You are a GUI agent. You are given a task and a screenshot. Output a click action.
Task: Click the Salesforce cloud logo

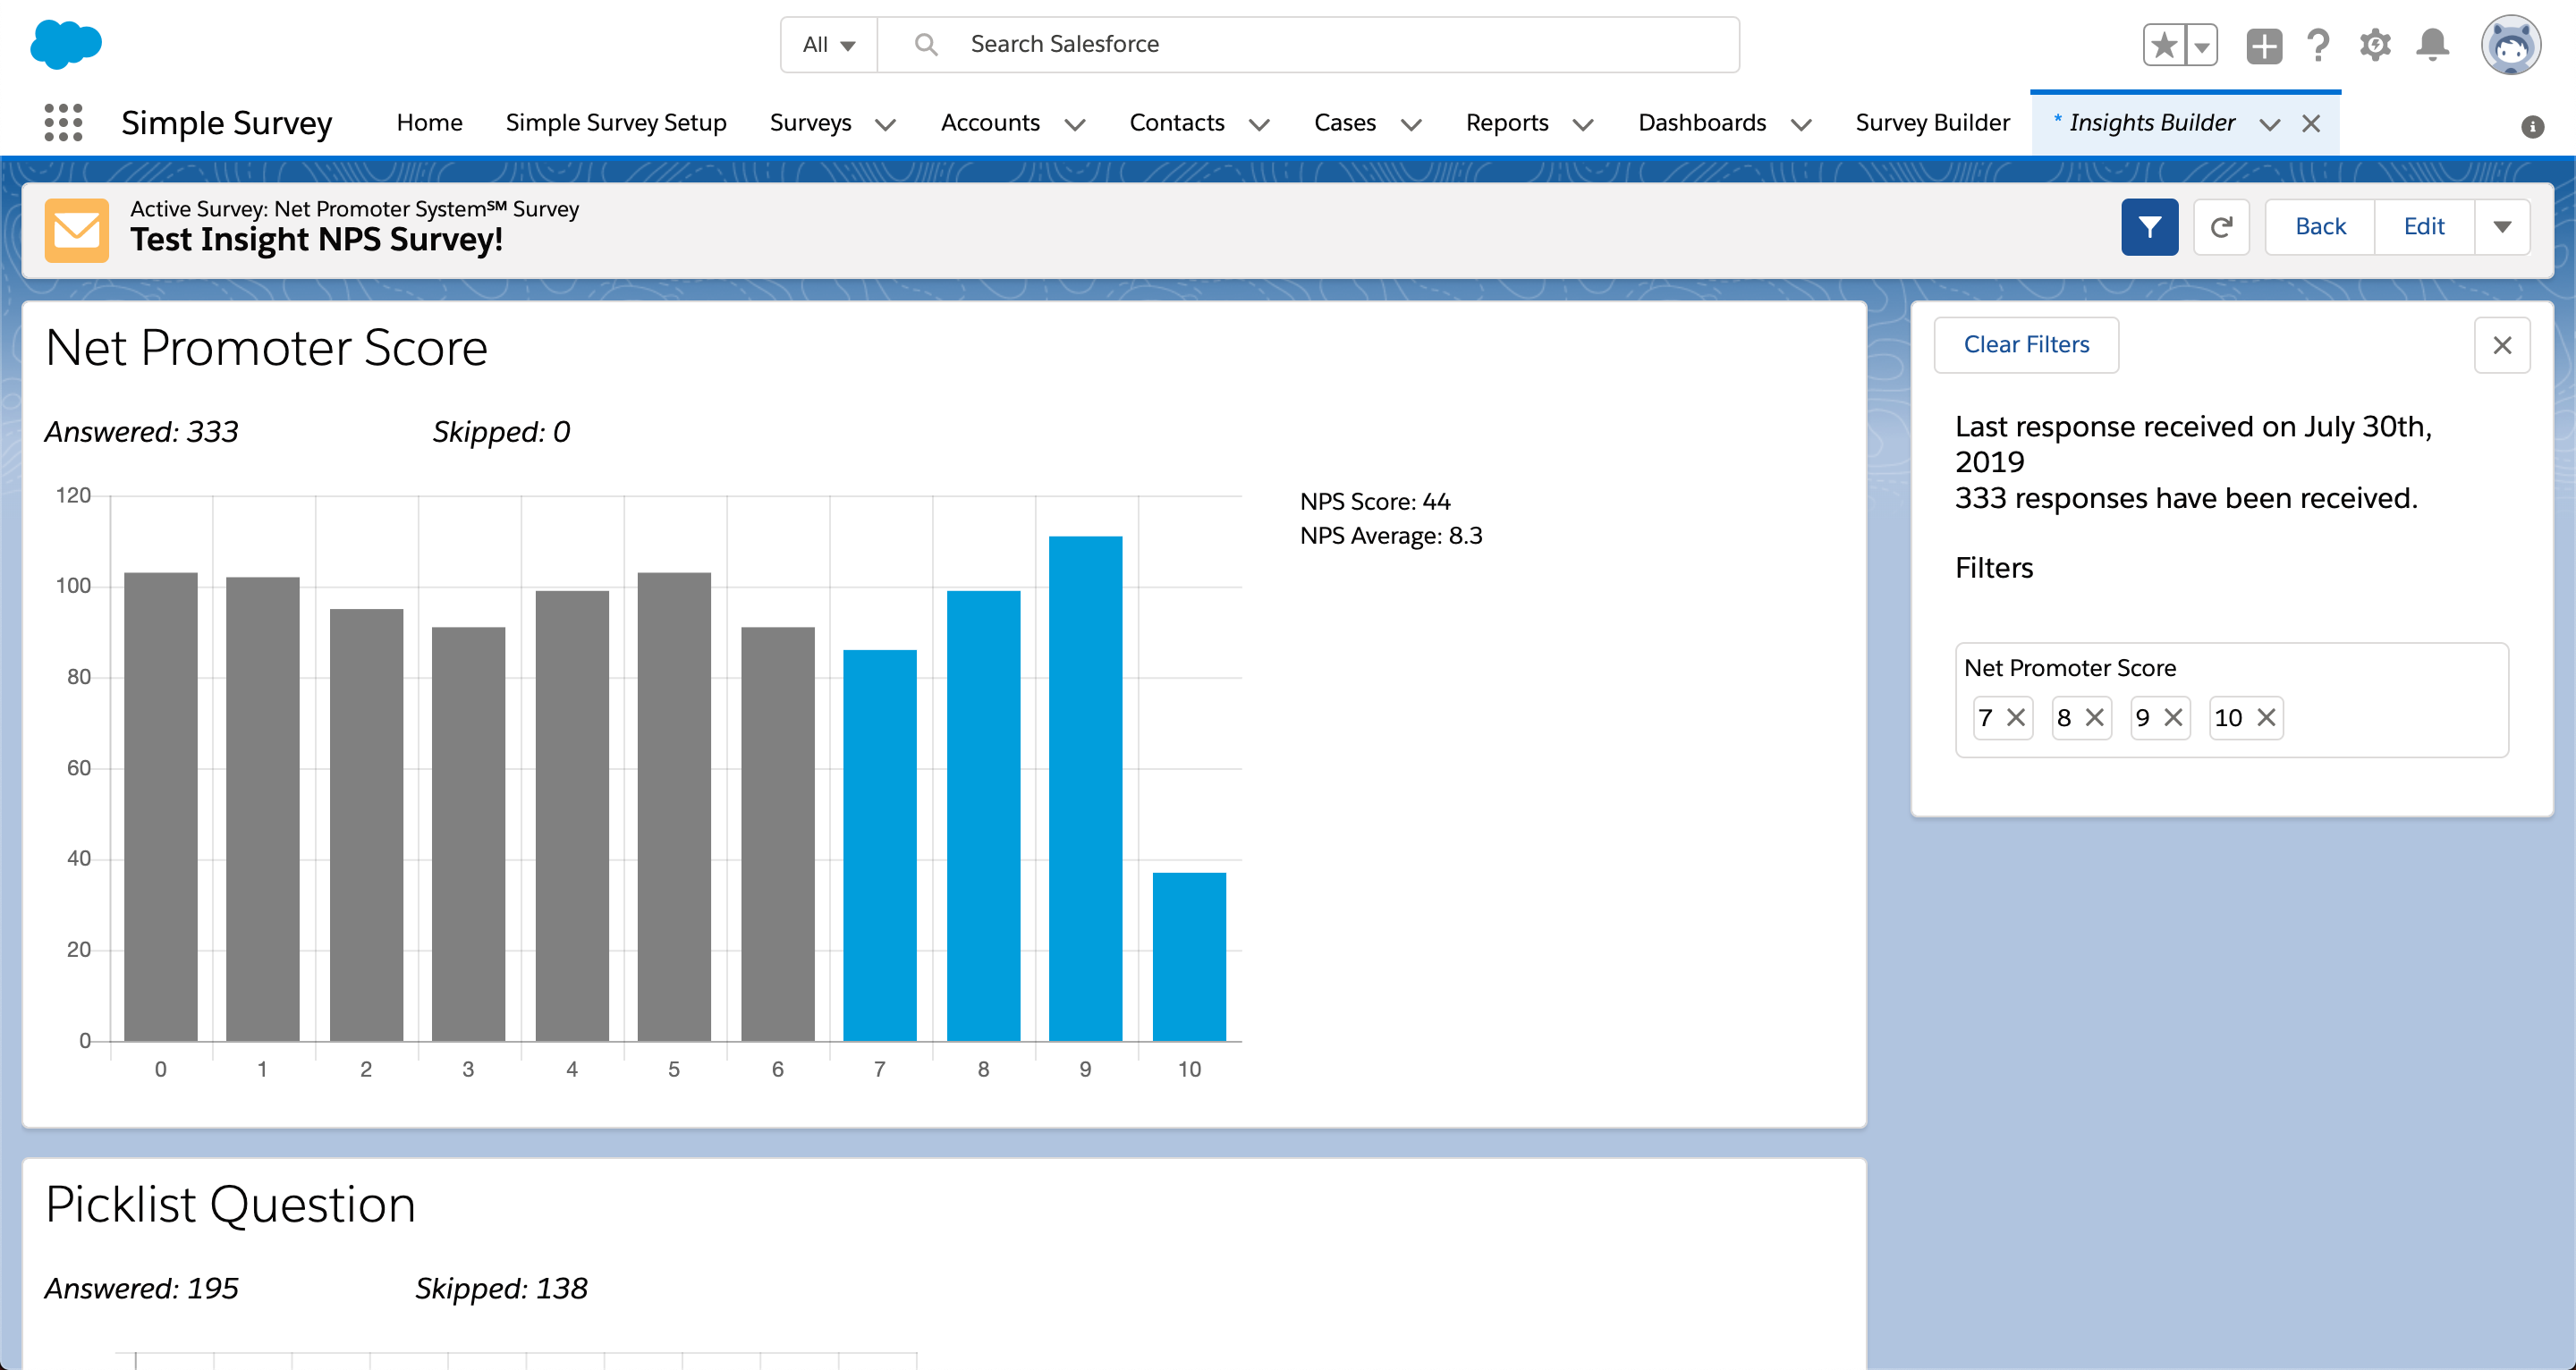[66, 45]
